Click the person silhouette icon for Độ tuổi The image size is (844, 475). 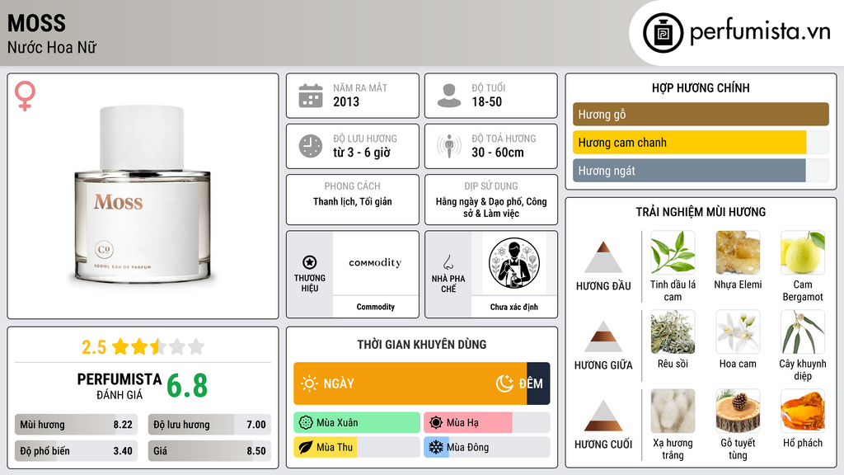click(449, 96)
